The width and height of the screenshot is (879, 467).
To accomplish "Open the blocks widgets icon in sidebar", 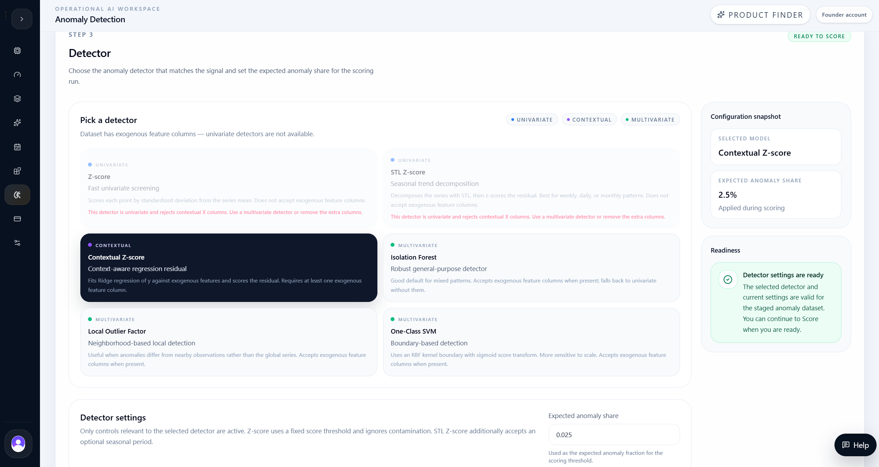I will point(17,171).
